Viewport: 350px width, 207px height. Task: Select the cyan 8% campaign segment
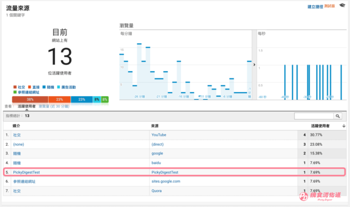[x=97, y=99]
